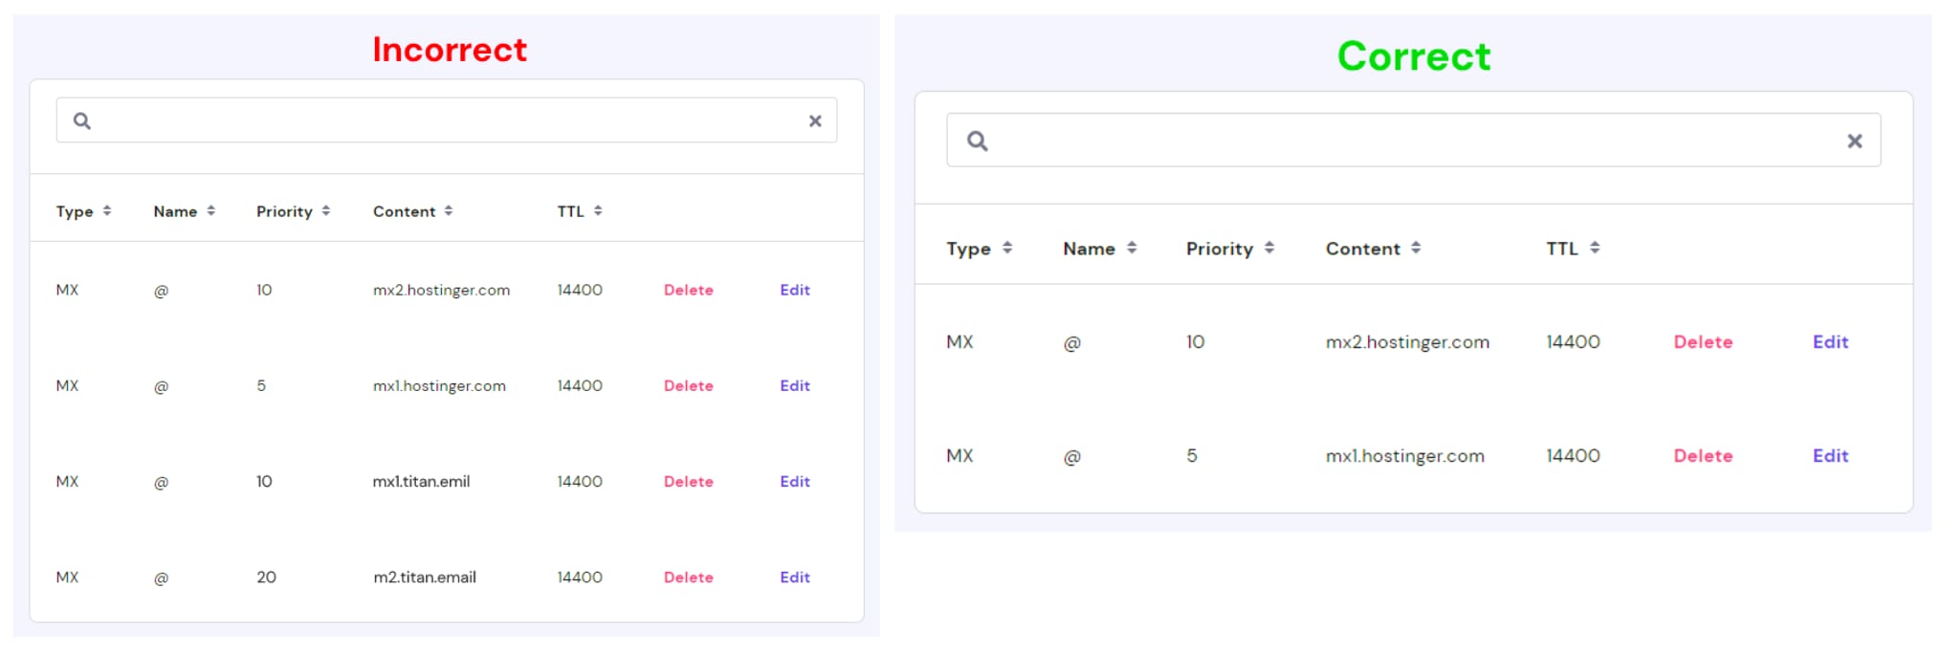Click the search input in the Correct panel

[x=1413, y=141]
